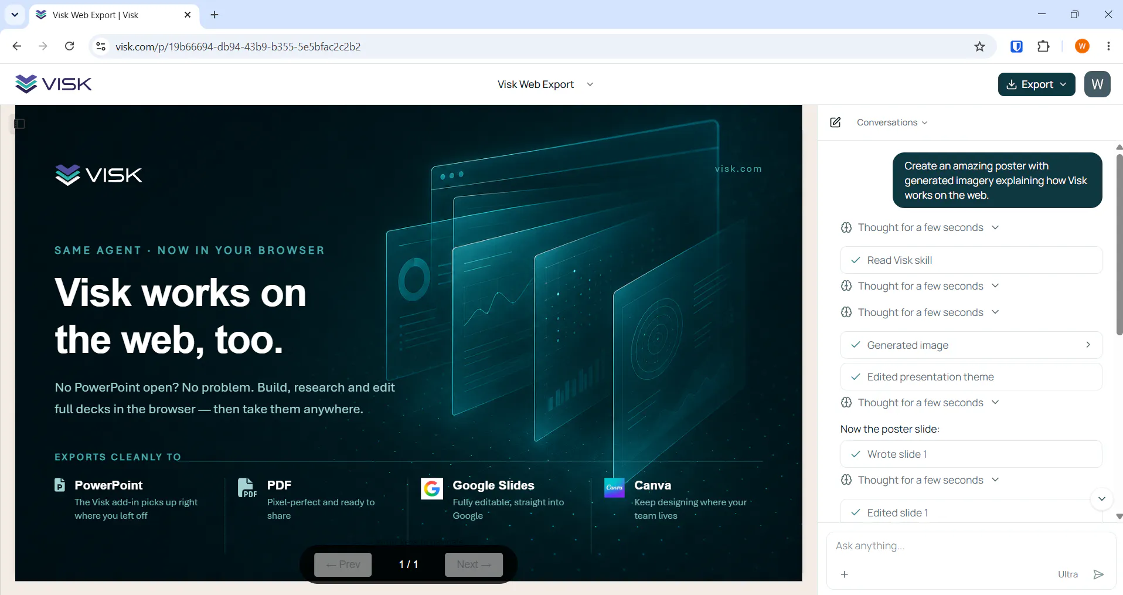The height and width of the screenshot is (595, 1123).
Task: Click the poster headline 'Visk works on the web, too.'
Action: pyautogui.click(x=181, y=316)
